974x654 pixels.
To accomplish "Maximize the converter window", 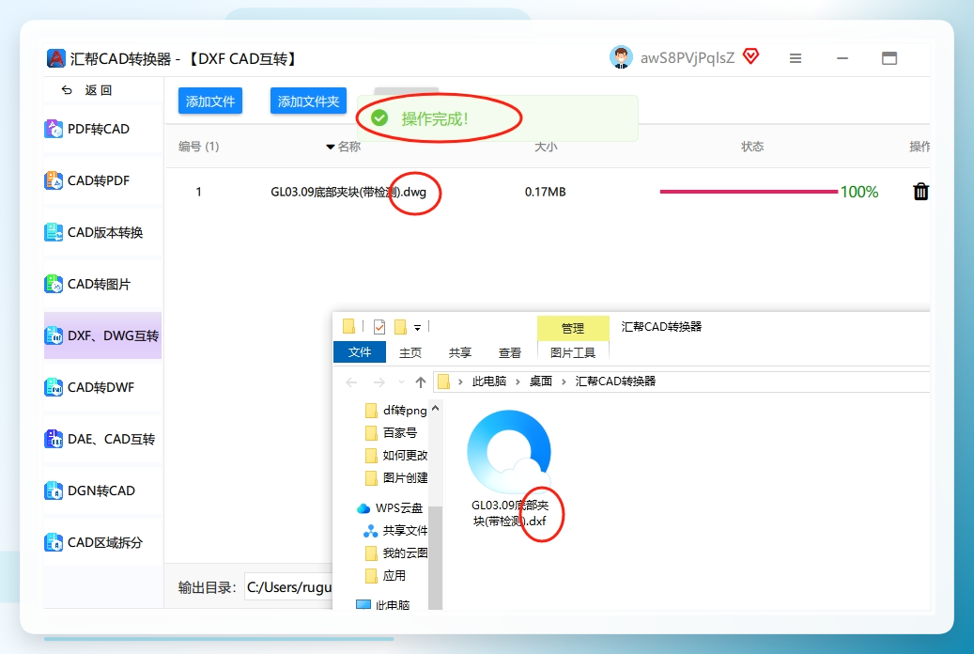I will (x=889, y=58).
